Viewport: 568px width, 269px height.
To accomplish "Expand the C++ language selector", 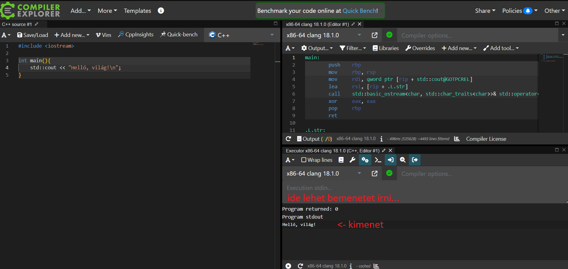I will click(241, 35).
